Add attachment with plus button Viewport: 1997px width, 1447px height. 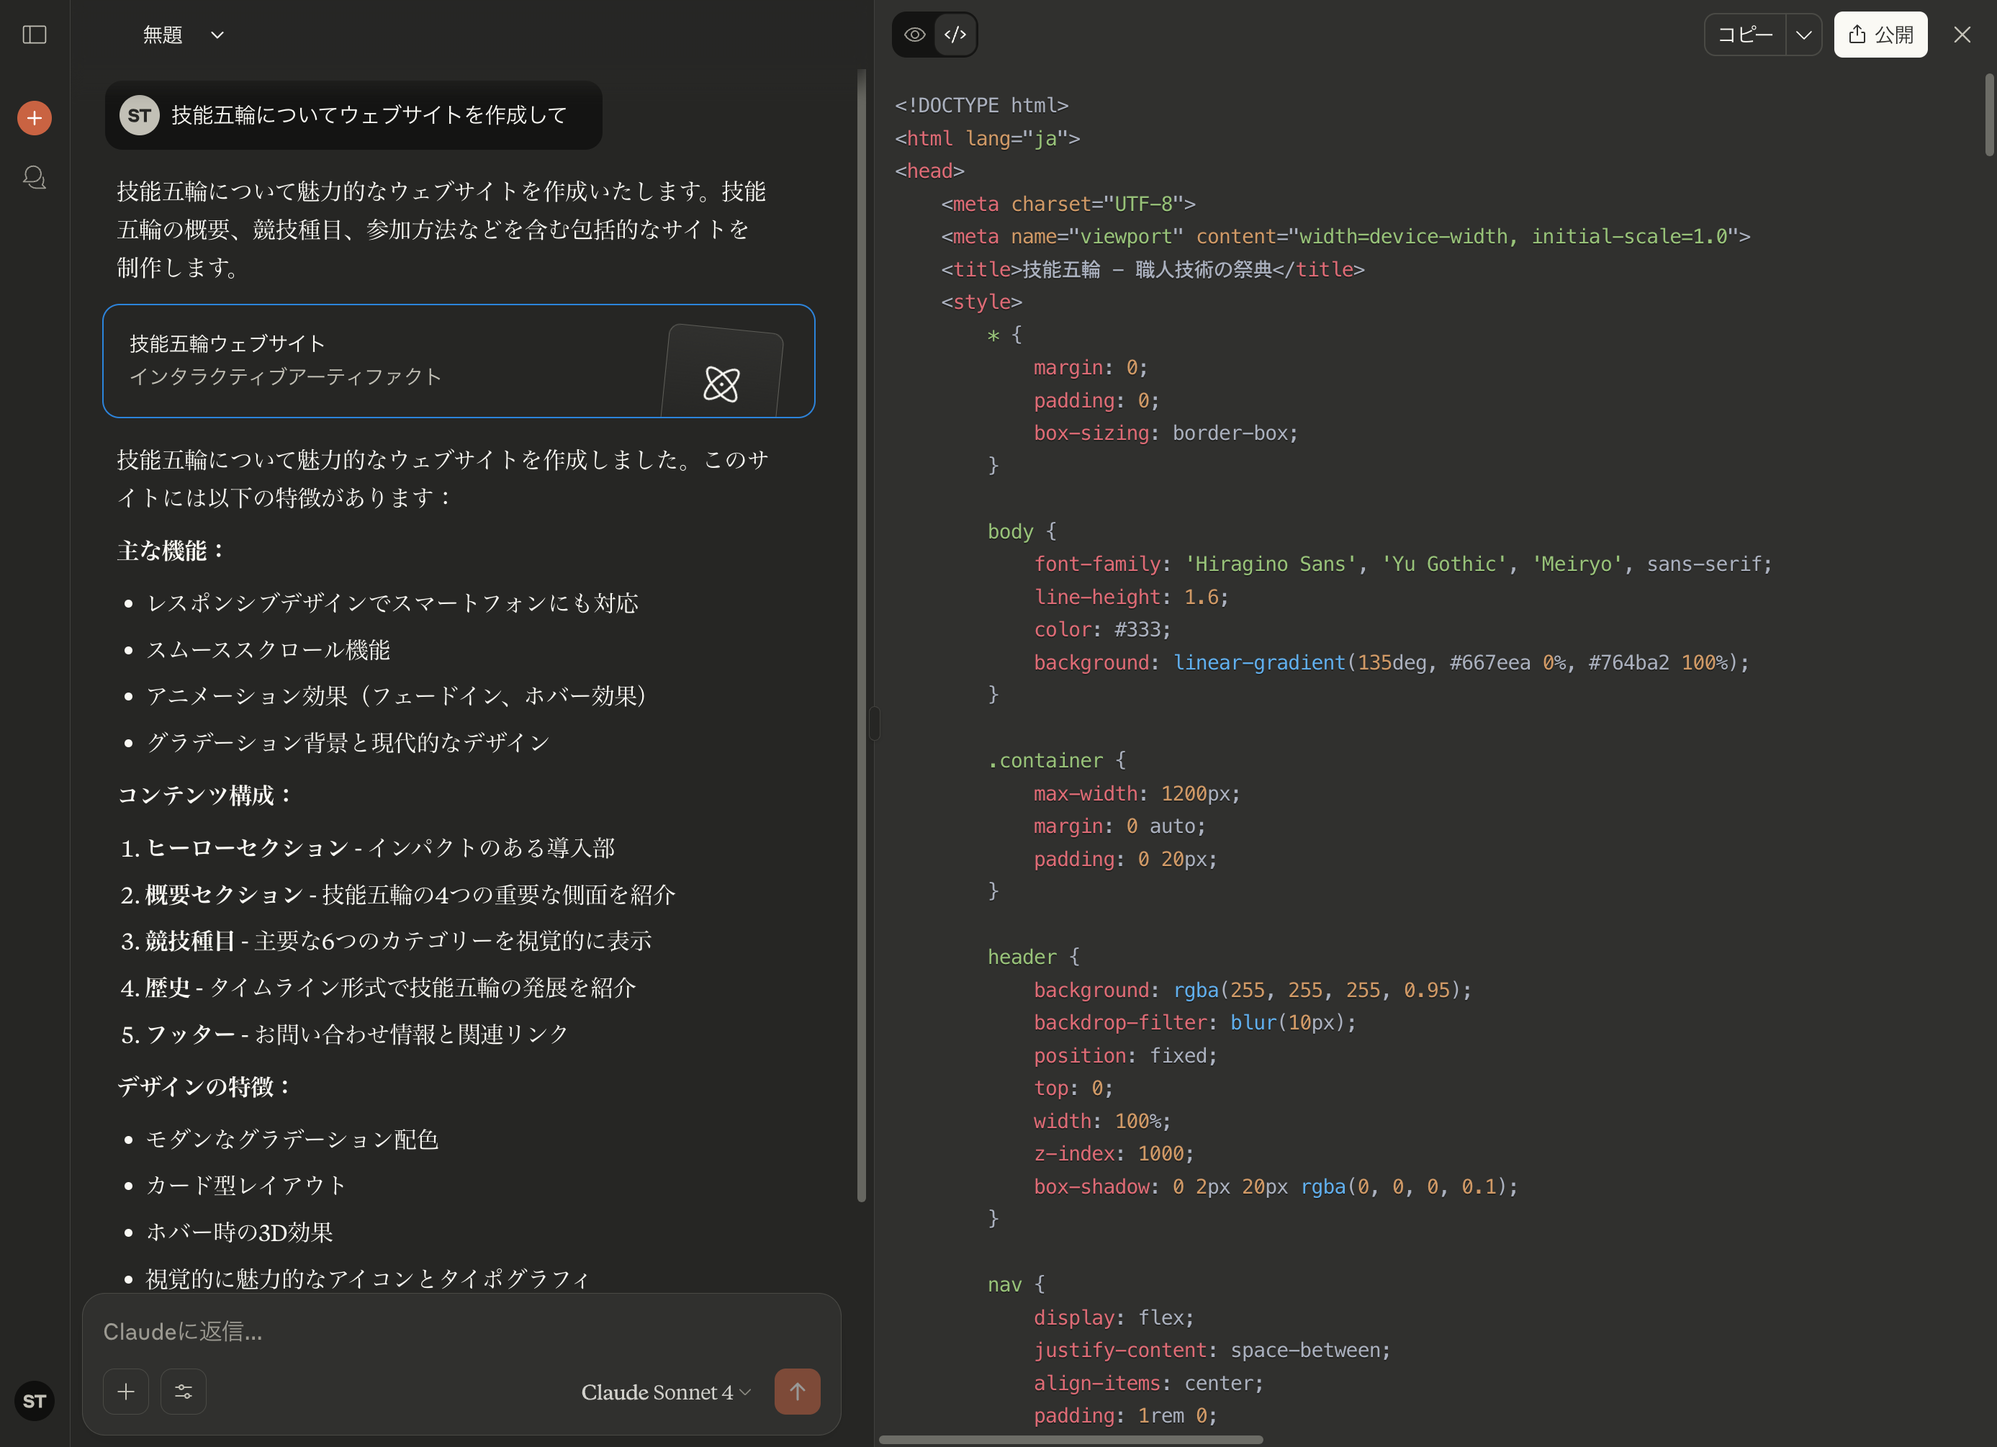tap(126, 1392)
